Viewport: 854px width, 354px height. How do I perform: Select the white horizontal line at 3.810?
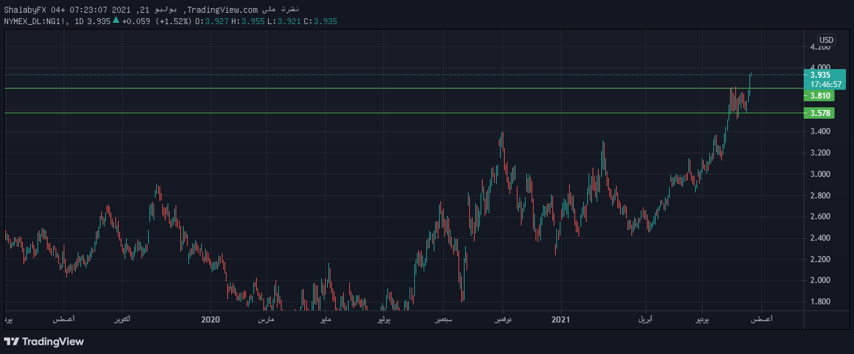[402, 88]
